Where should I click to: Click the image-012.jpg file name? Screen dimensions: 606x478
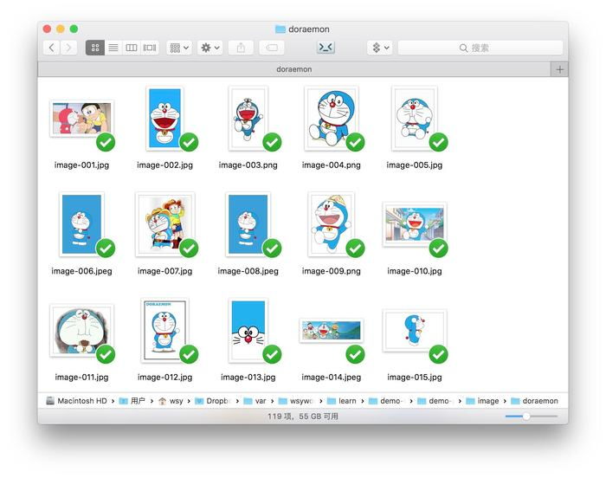pos(164,377)
